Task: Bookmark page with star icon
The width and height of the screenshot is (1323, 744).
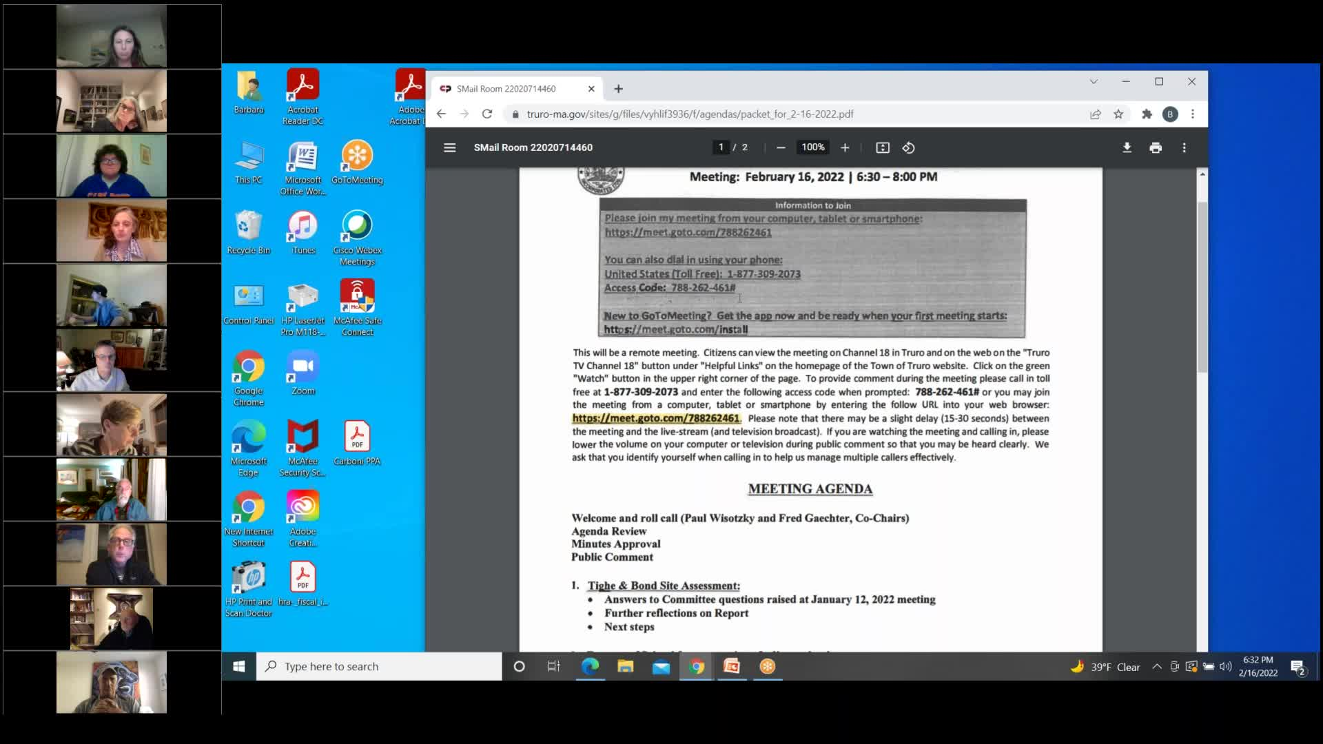Action: [x=1118, y=114]
